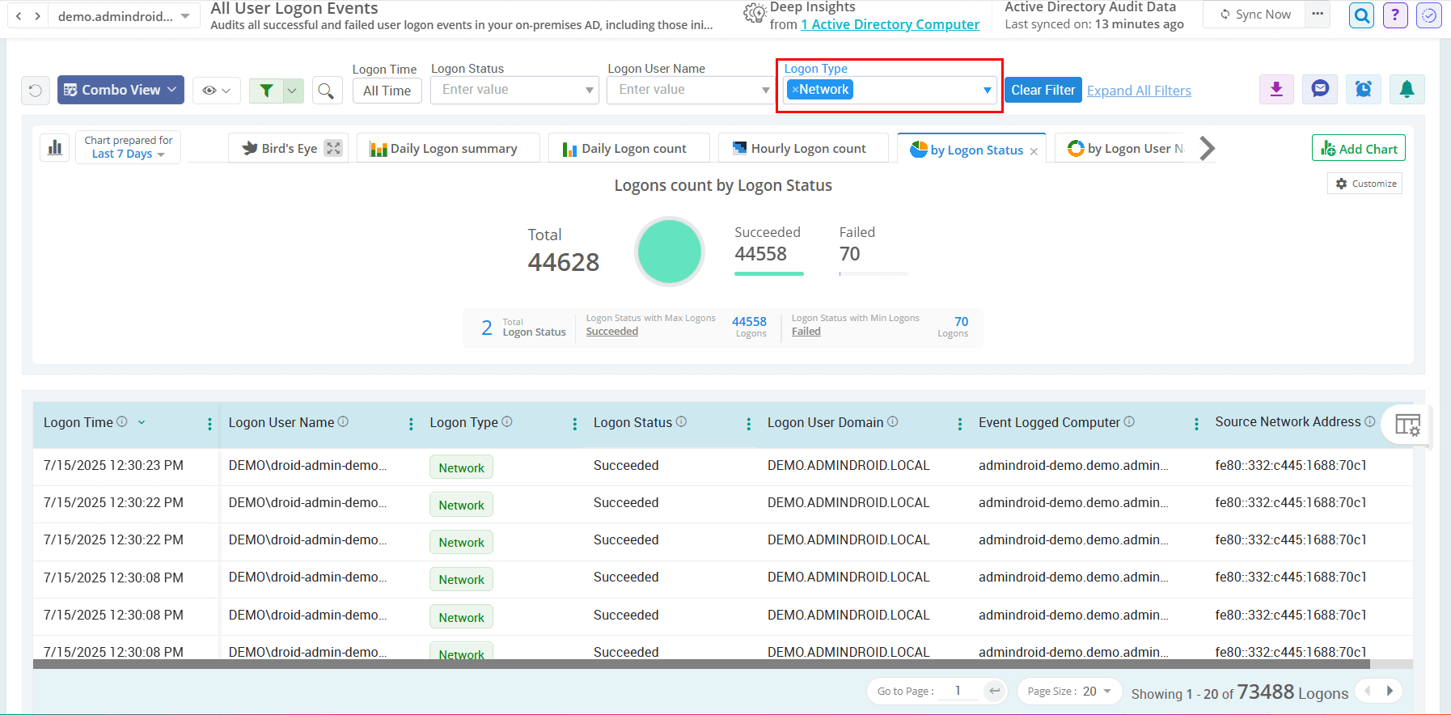Expand the filter funnel dropdown arrow
The image size is (1451, 715).
click(293, 91)
